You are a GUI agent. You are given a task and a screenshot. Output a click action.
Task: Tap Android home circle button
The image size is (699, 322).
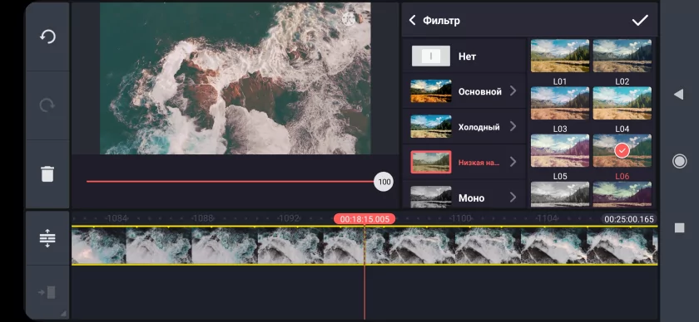click(x=679, y=161)
